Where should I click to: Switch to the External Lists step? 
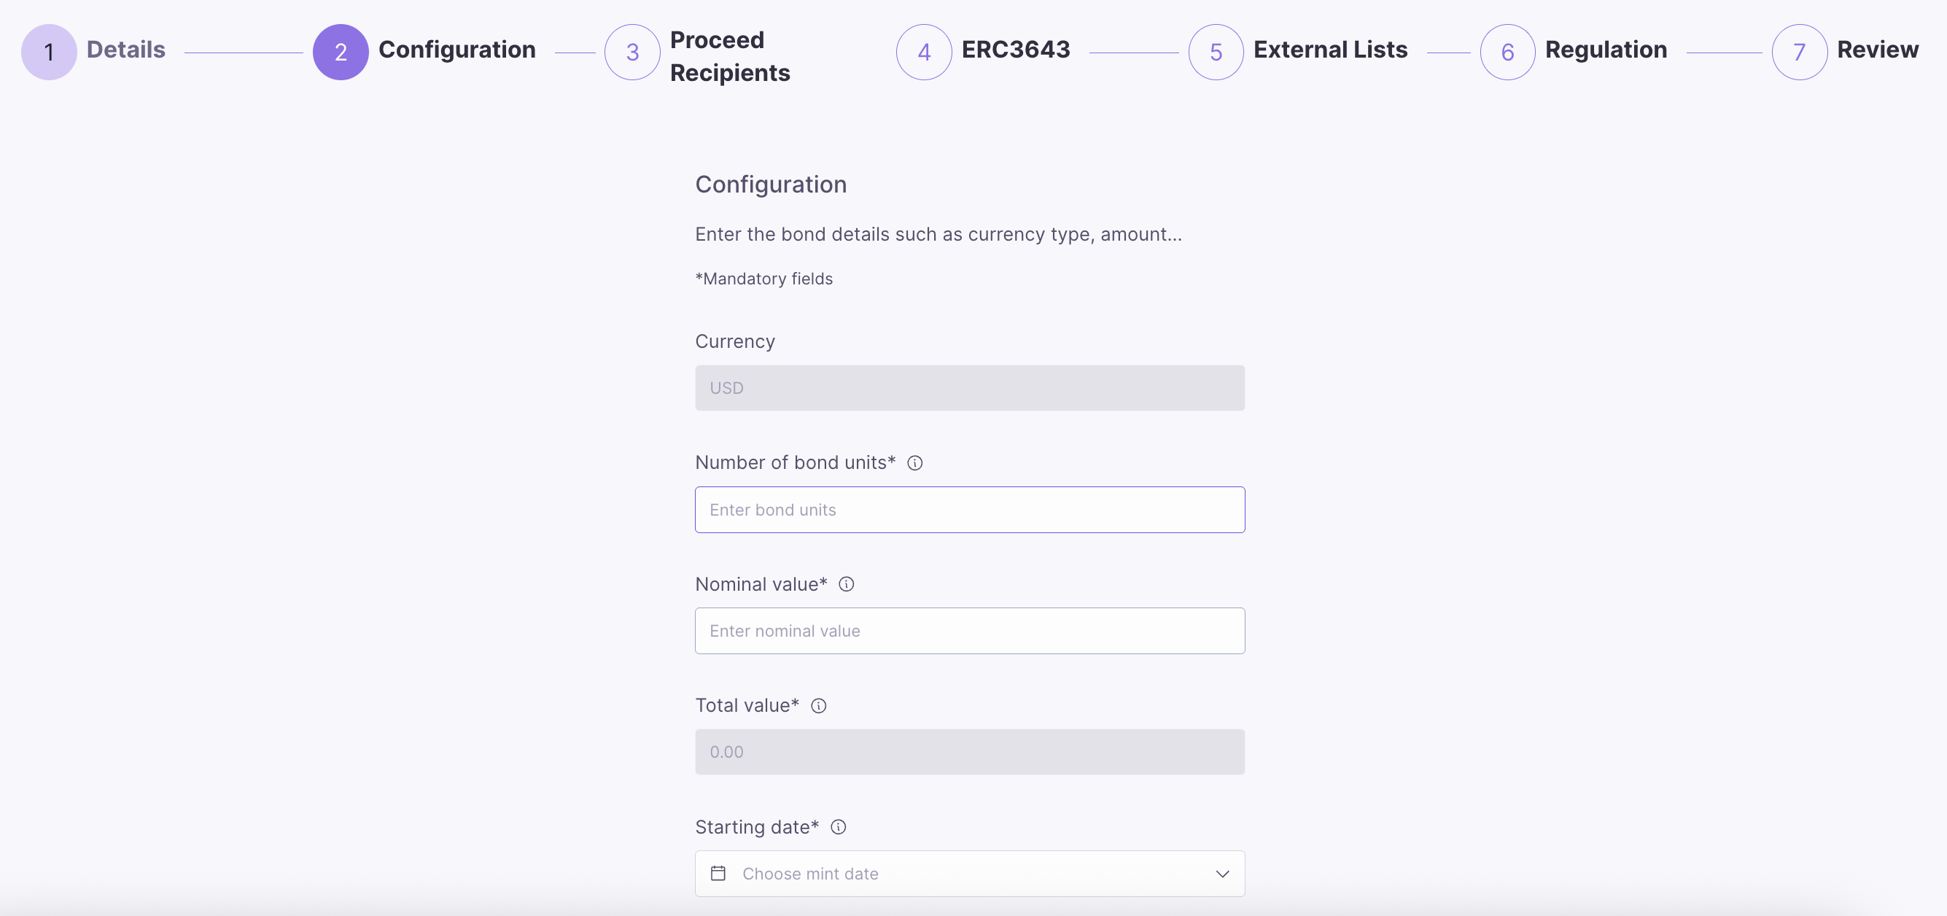(x=1329, y=50)
